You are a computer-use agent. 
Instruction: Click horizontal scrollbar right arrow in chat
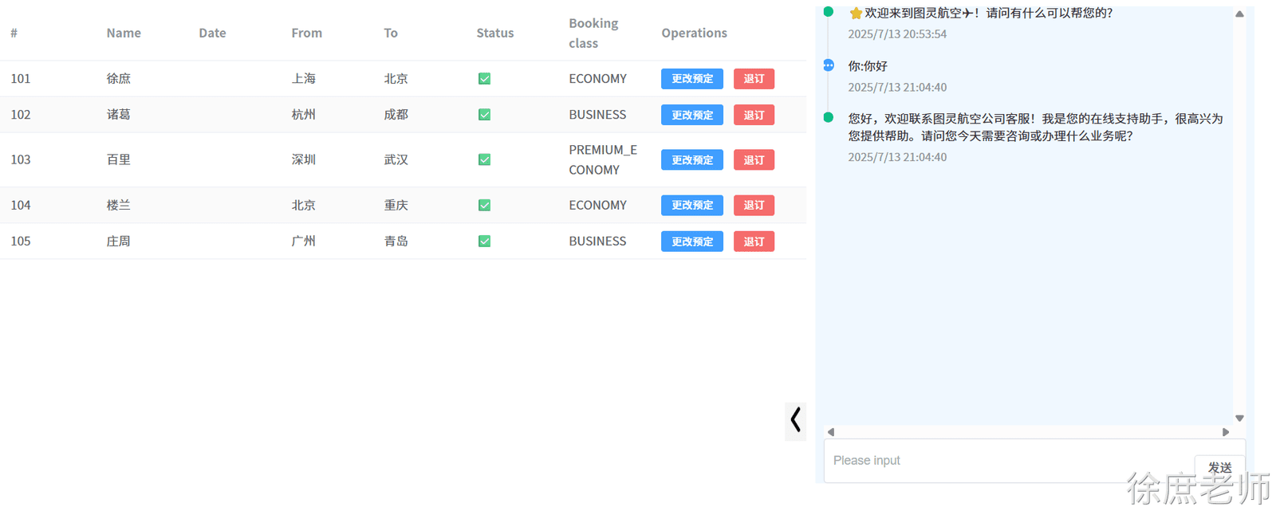(1226, 432)
